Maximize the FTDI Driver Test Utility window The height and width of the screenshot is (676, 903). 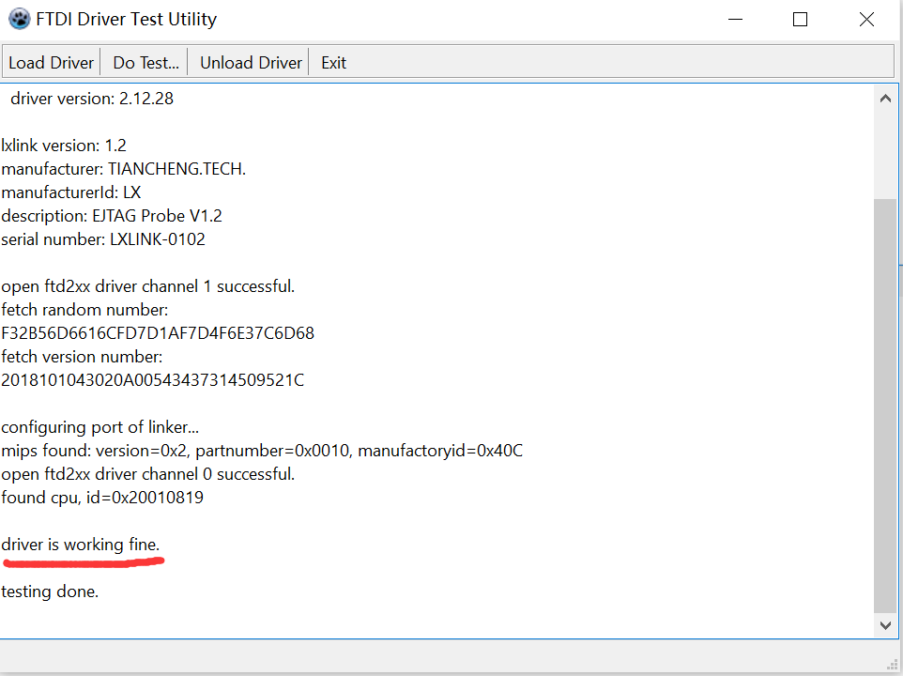tap(800, 19)
